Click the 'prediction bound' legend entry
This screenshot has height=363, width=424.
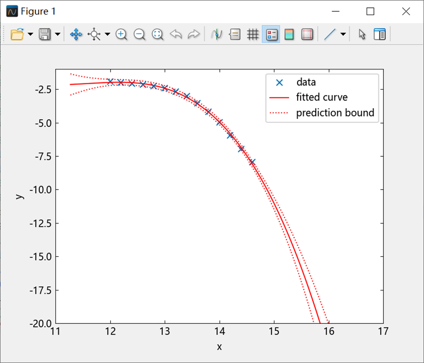click(x=335, y=113)
